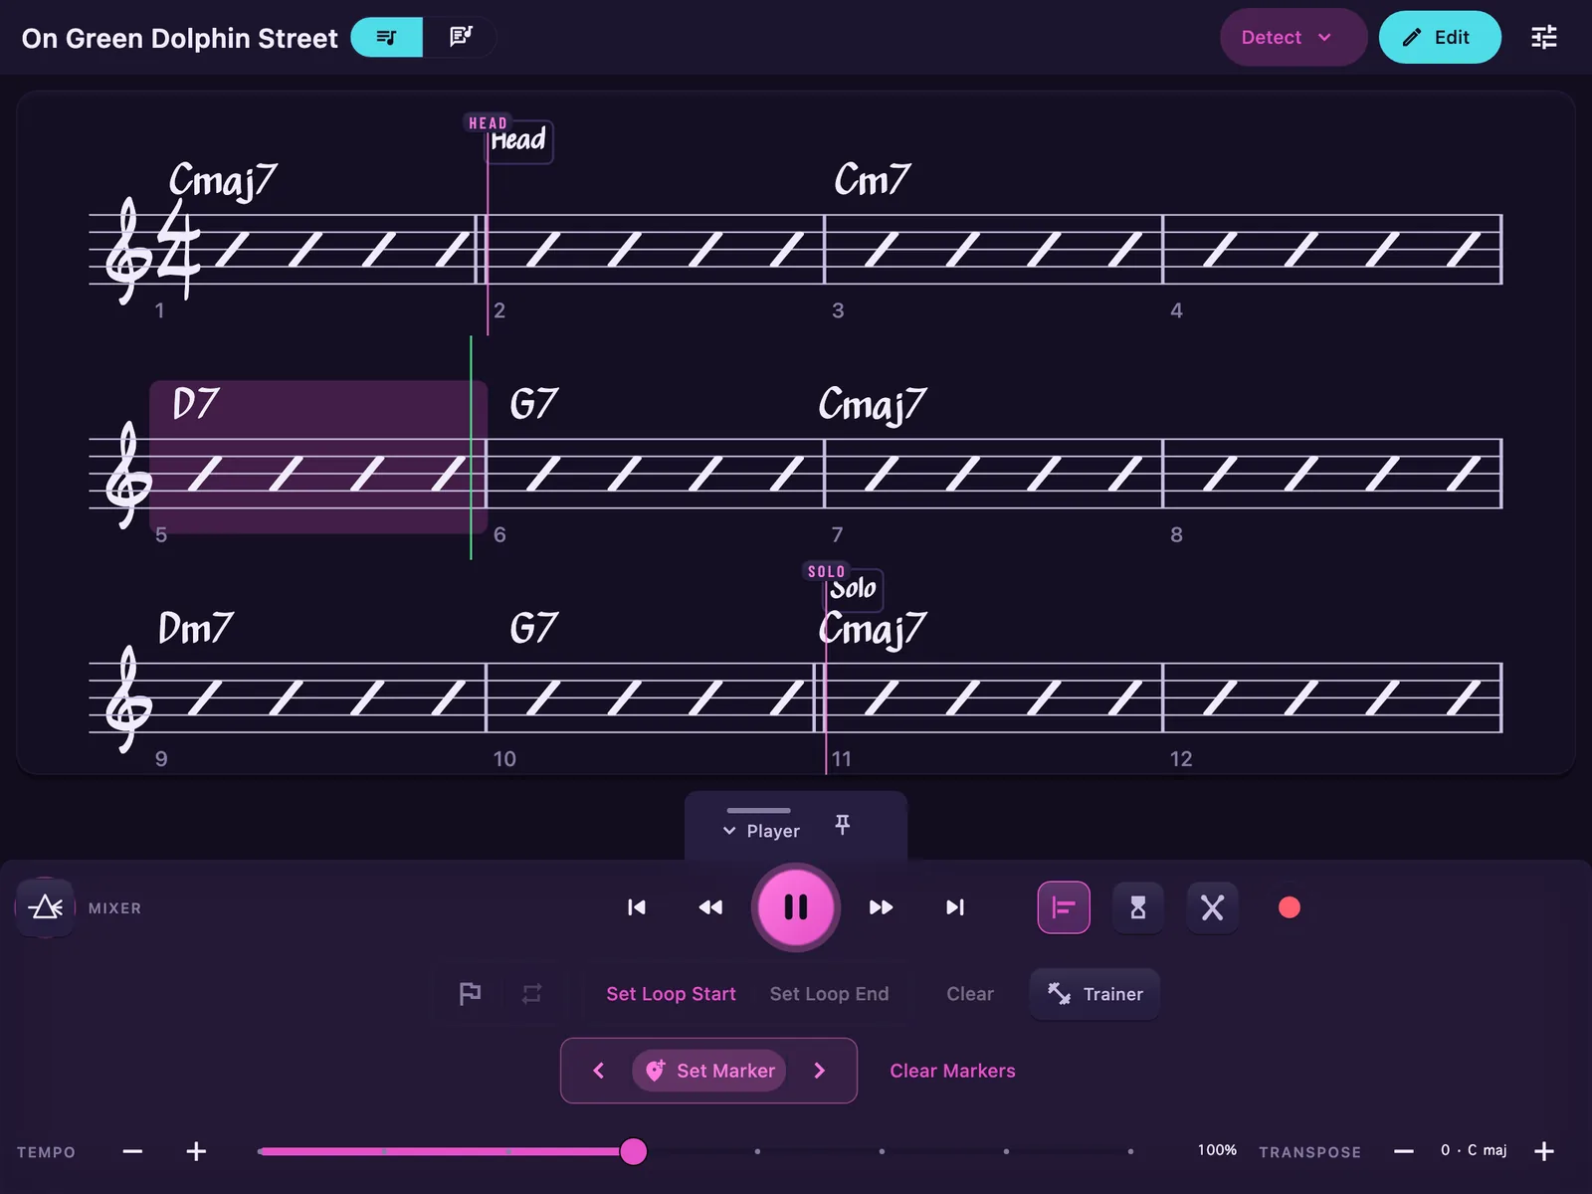Select the Dm7 chord in bar 9
The height and width of the screenshot is (1194, 1592).
195,628
